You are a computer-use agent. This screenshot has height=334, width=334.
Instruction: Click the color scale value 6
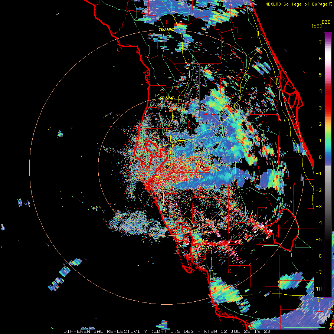(320, 58)
